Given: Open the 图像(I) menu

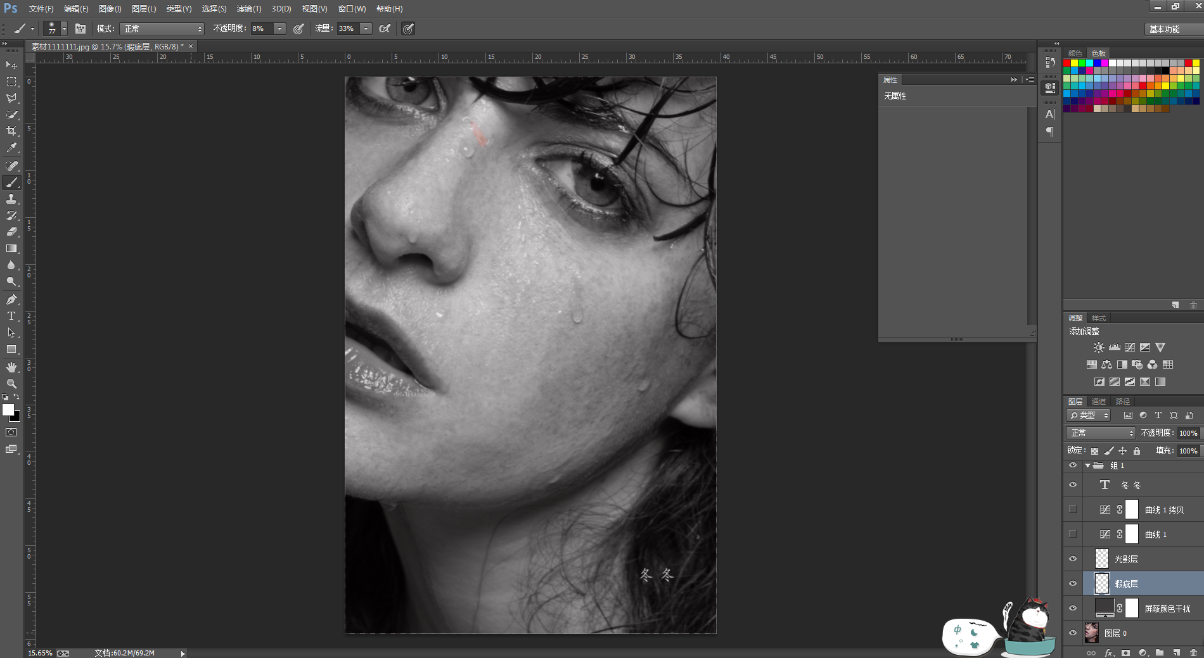Looking at the screenshot, I should 110,9.
